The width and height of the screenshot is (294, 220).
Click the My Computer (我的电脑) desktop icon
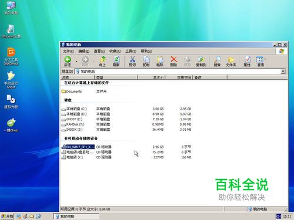[x=11, y=8]
